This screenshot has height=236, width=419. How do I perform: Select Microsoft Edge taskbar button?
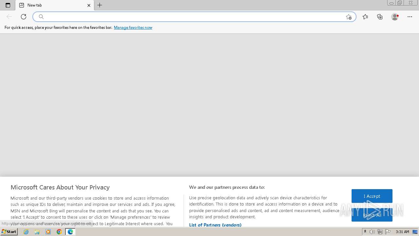click(x=70, y=232)
